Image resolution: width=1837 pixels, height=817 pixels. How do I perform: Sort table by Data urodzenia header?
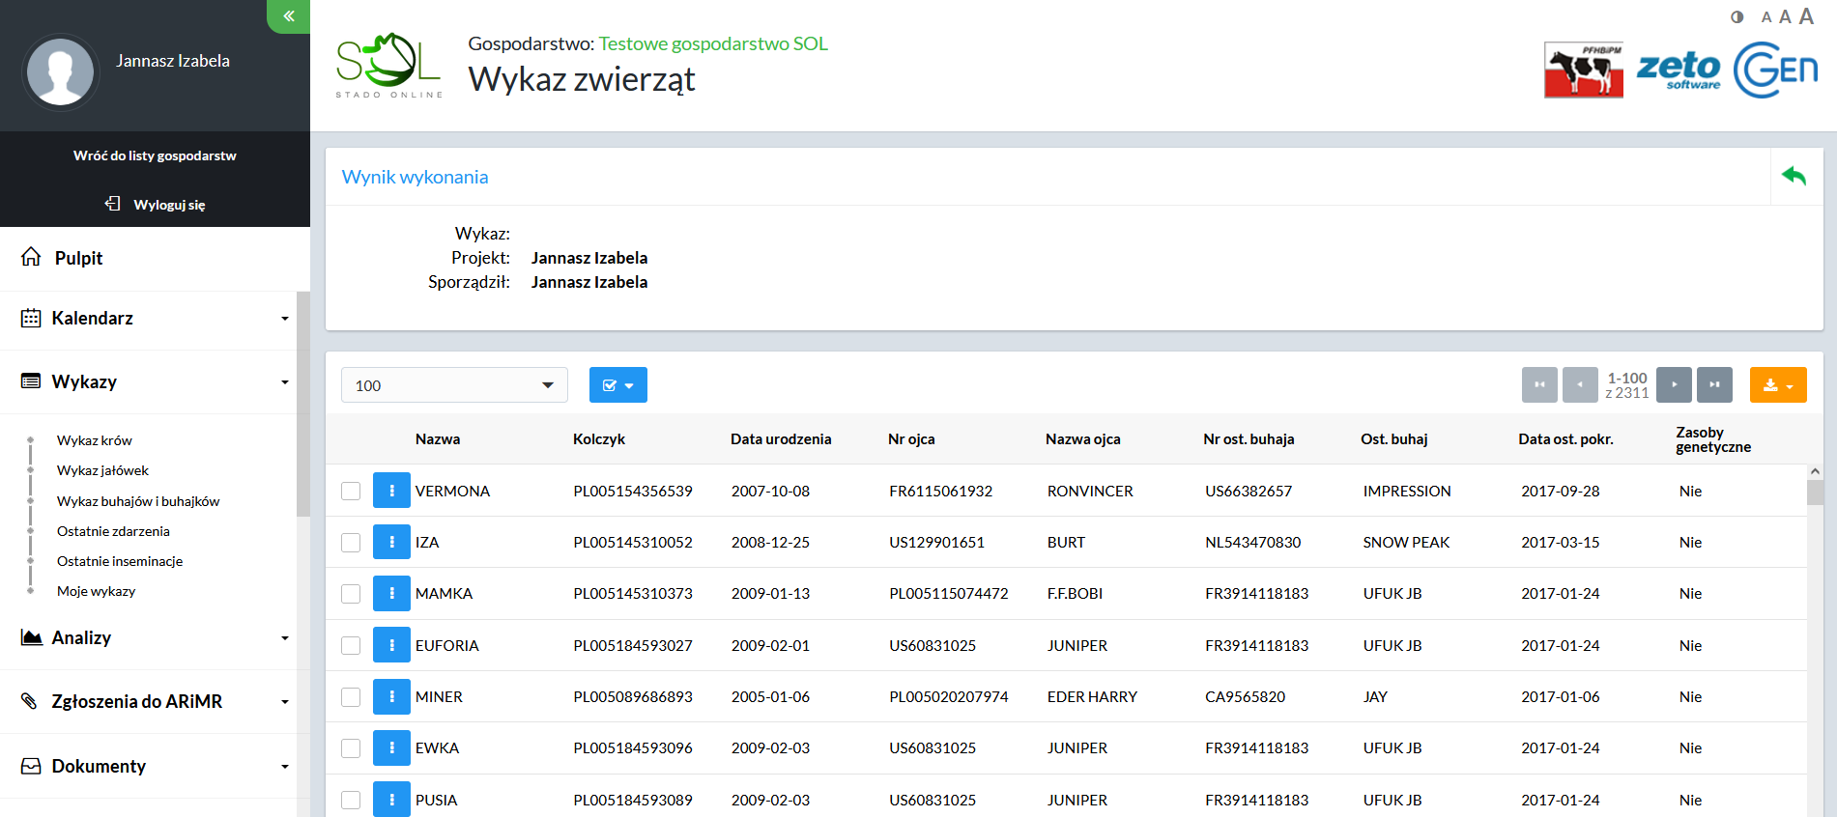pyautogui.click(x=781, y=439)
